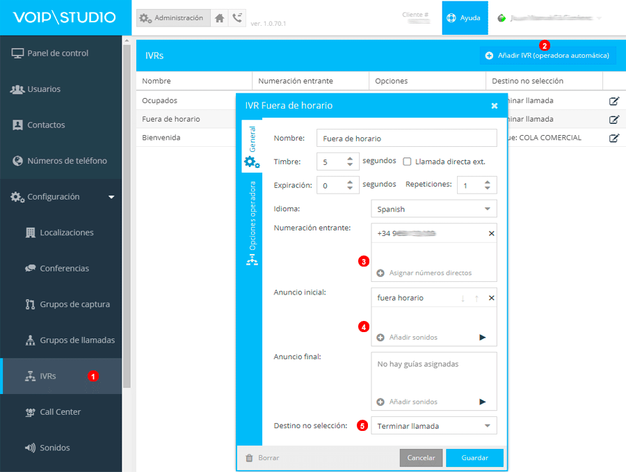Enable Llamada directa ext. checkbox
Screen dimensions: 626x472
click(407, 162)
